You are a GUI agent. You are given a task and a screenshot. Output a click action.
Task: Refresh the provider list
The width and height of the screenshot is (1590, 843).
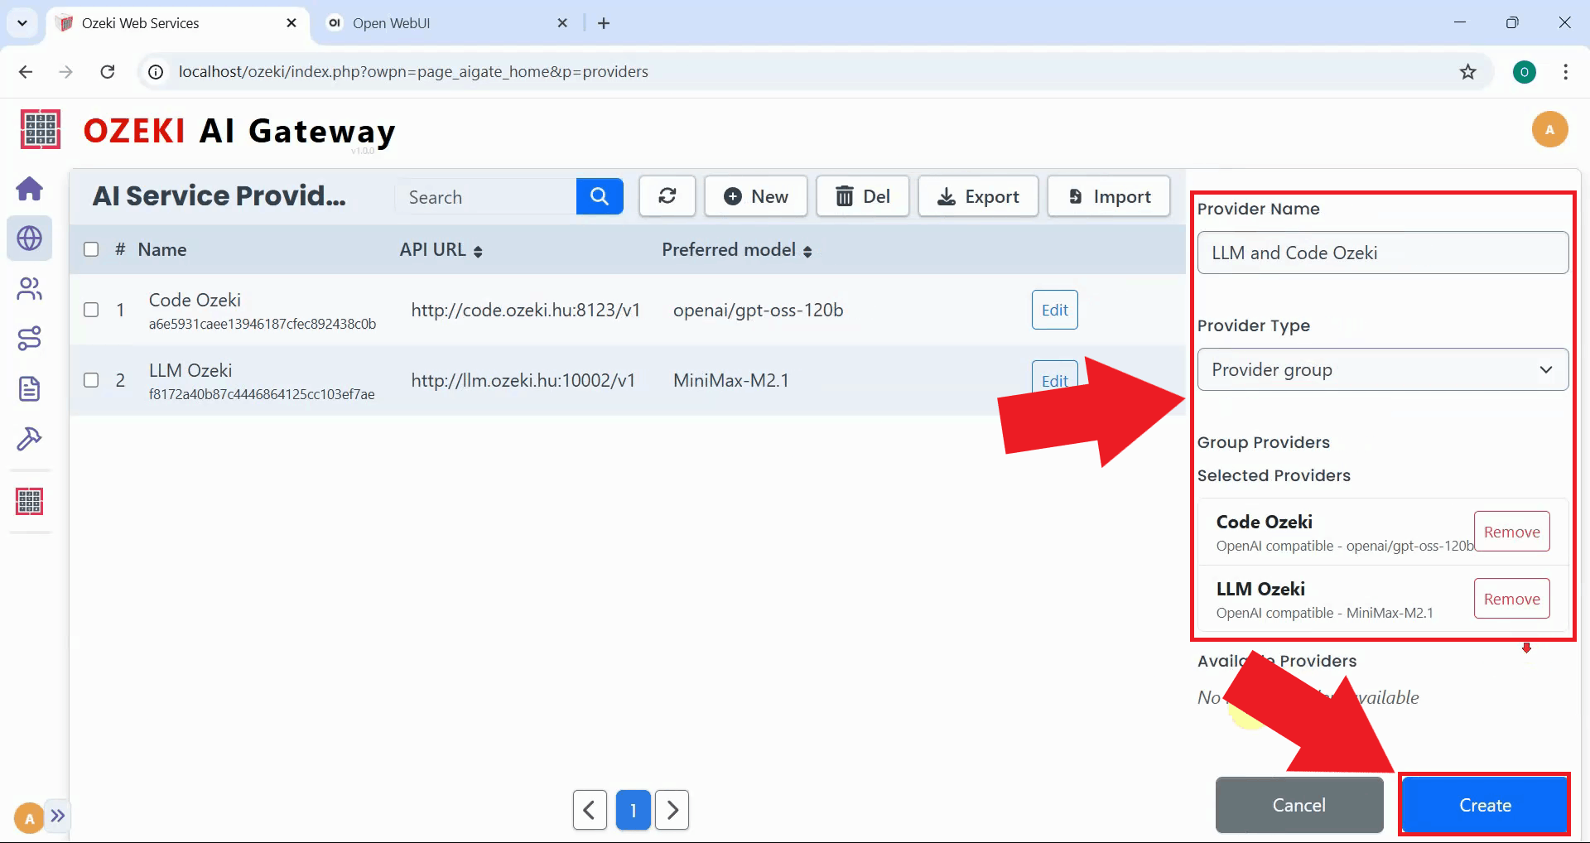point(667,196)
